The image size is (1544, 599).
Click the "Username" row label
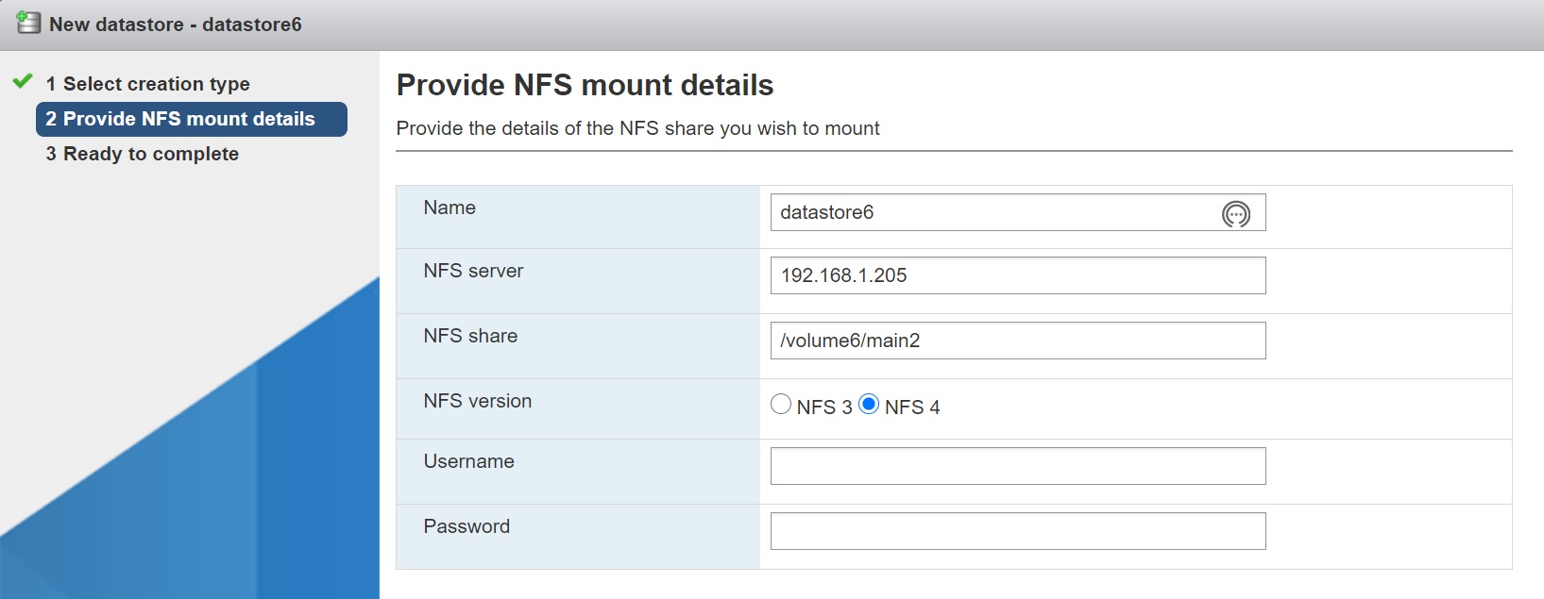coord(468,461)
